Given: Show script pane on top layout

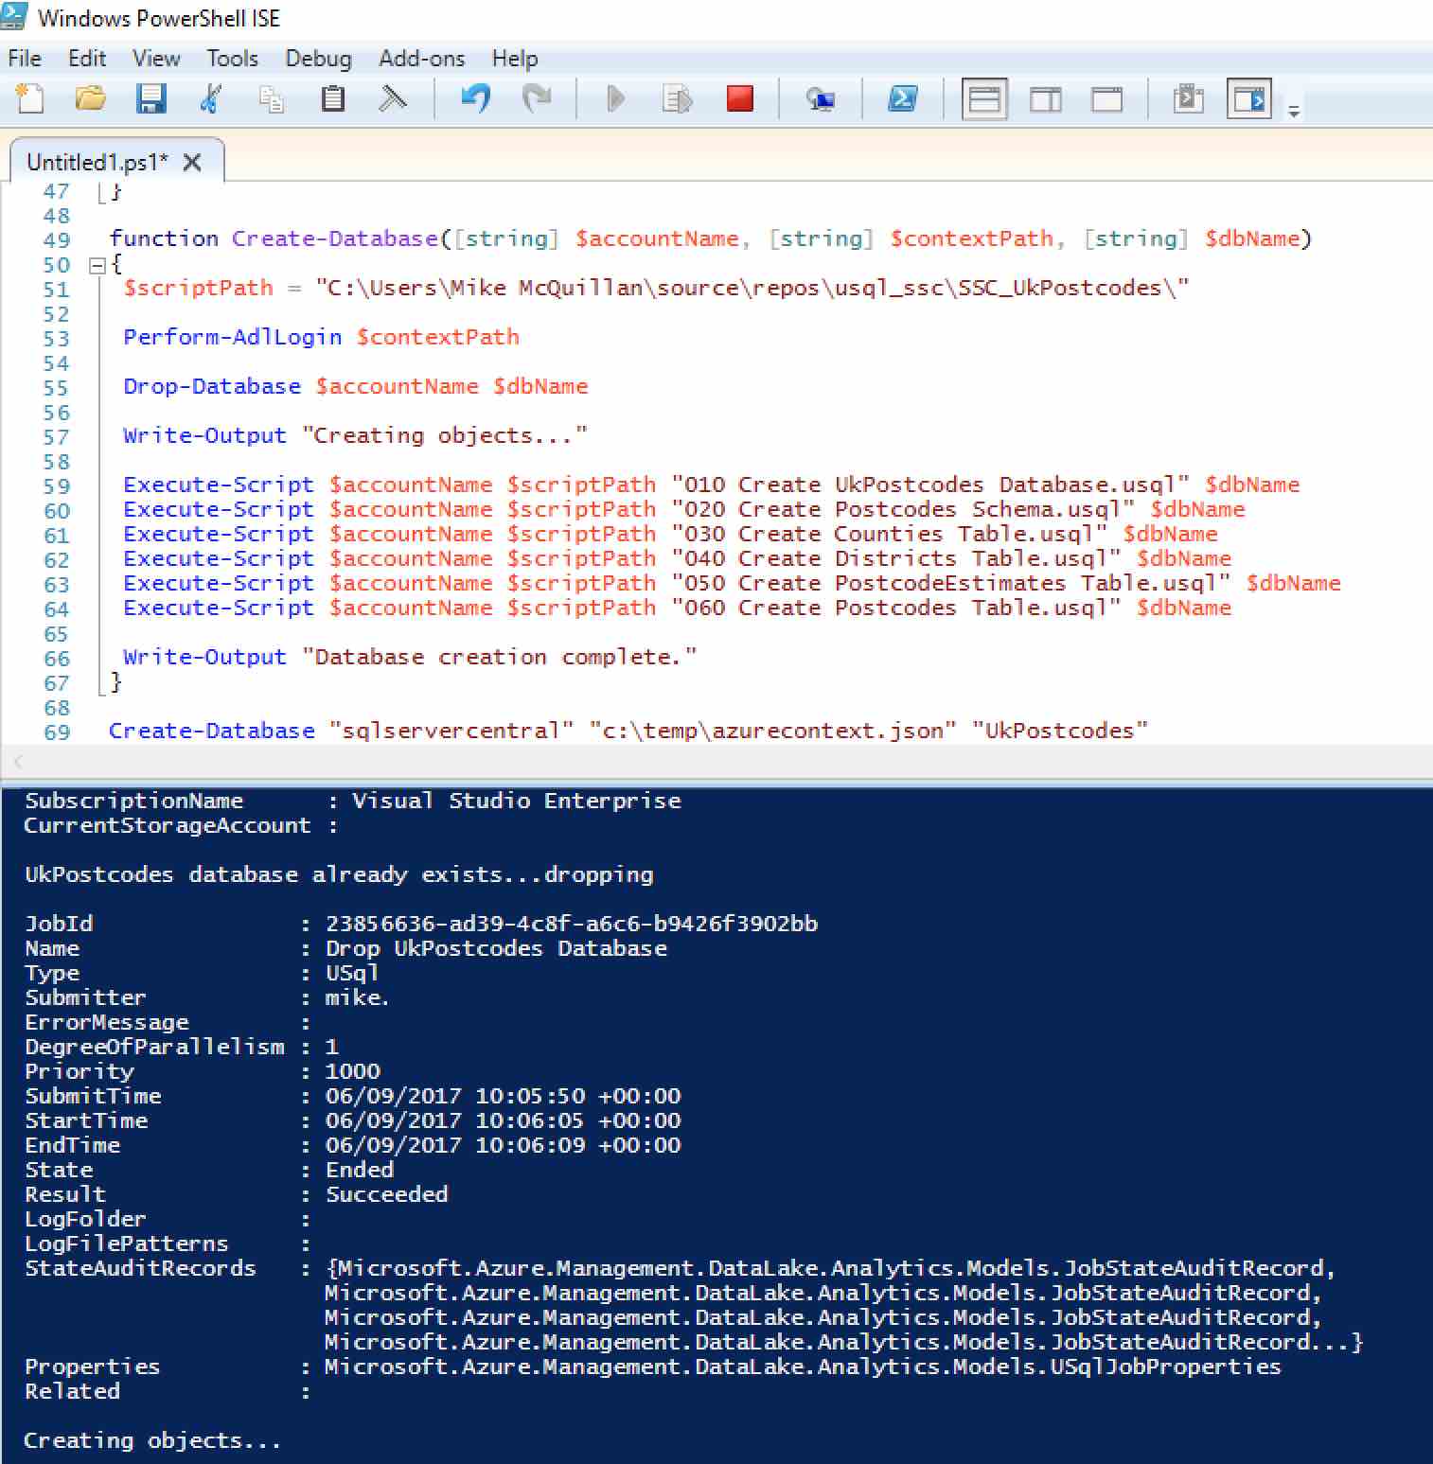Looking at the screenshot, I should [x=984, y=98].
